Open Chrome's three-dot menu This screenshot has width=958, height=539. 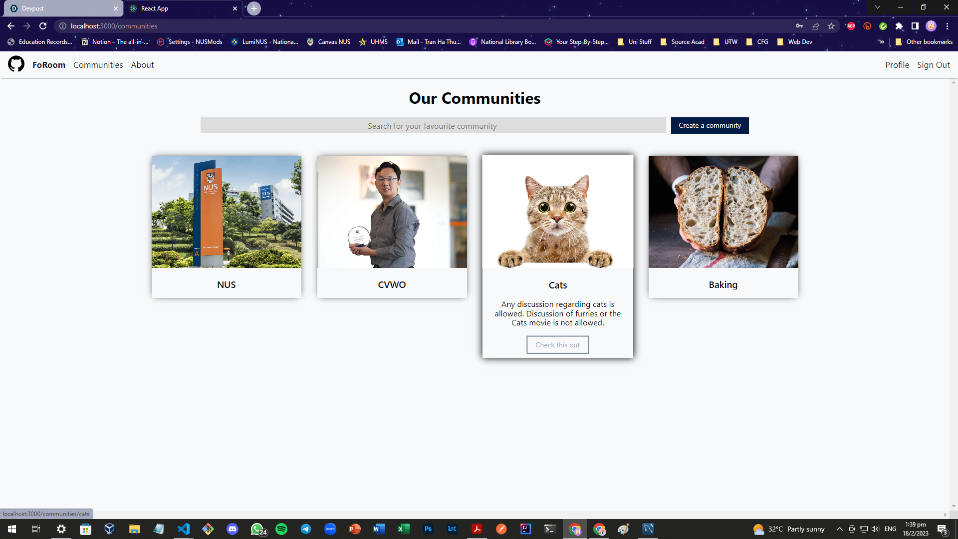tap(947, 26)
